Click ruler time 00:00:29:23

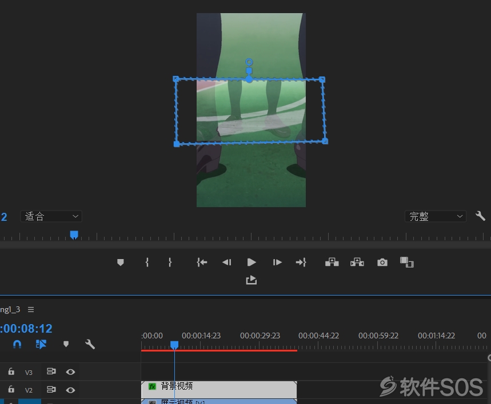[260, 336]
